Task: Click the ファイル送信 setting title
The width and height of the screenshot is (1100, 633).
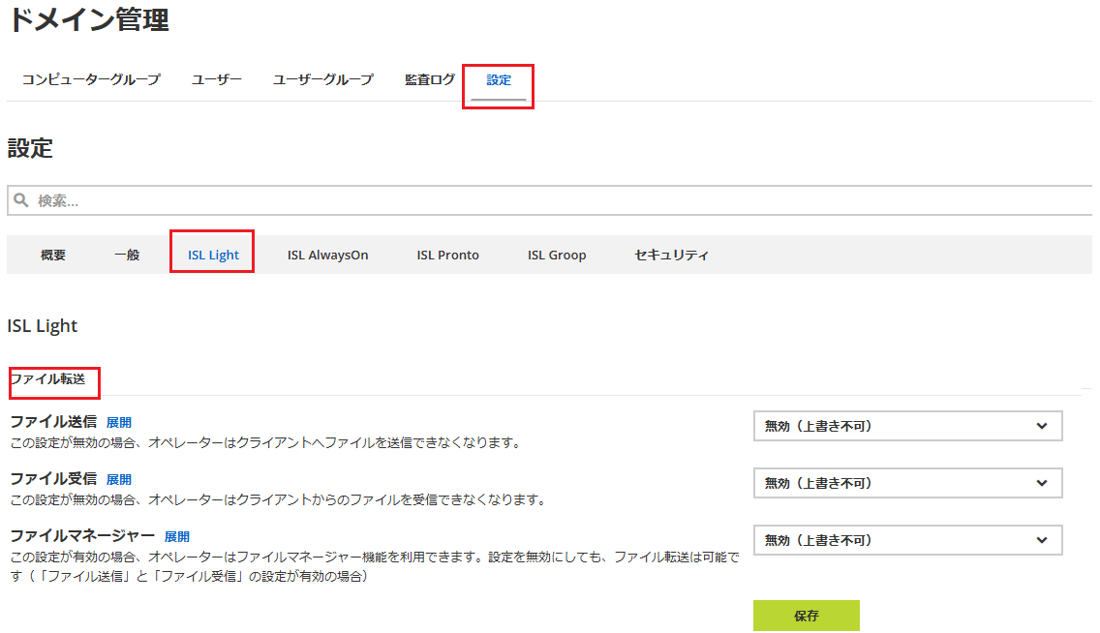Action: click(x=53, y=422)
